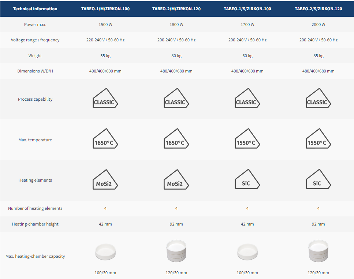Click 200-240 V / 50-60 Hz under TABEO-2/M/ZIRKON-120
Screen dimensions: 354x279
176,40
